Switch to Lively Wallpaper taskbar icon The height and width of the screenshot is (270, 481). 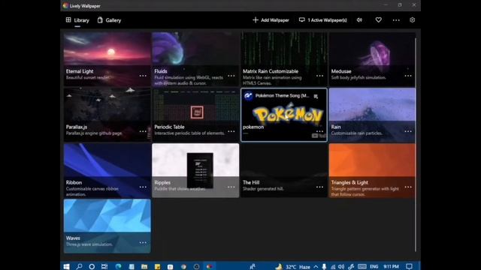tap(210, 267)
